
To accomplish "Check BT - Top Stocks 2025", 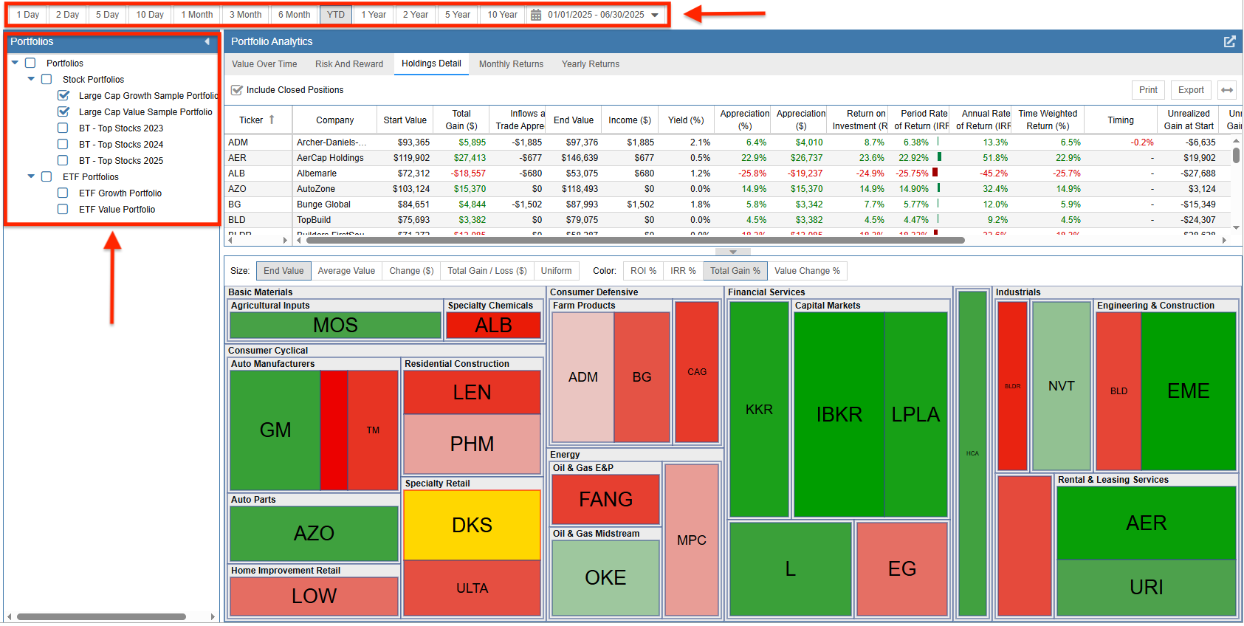I will (x=63, y=160).
